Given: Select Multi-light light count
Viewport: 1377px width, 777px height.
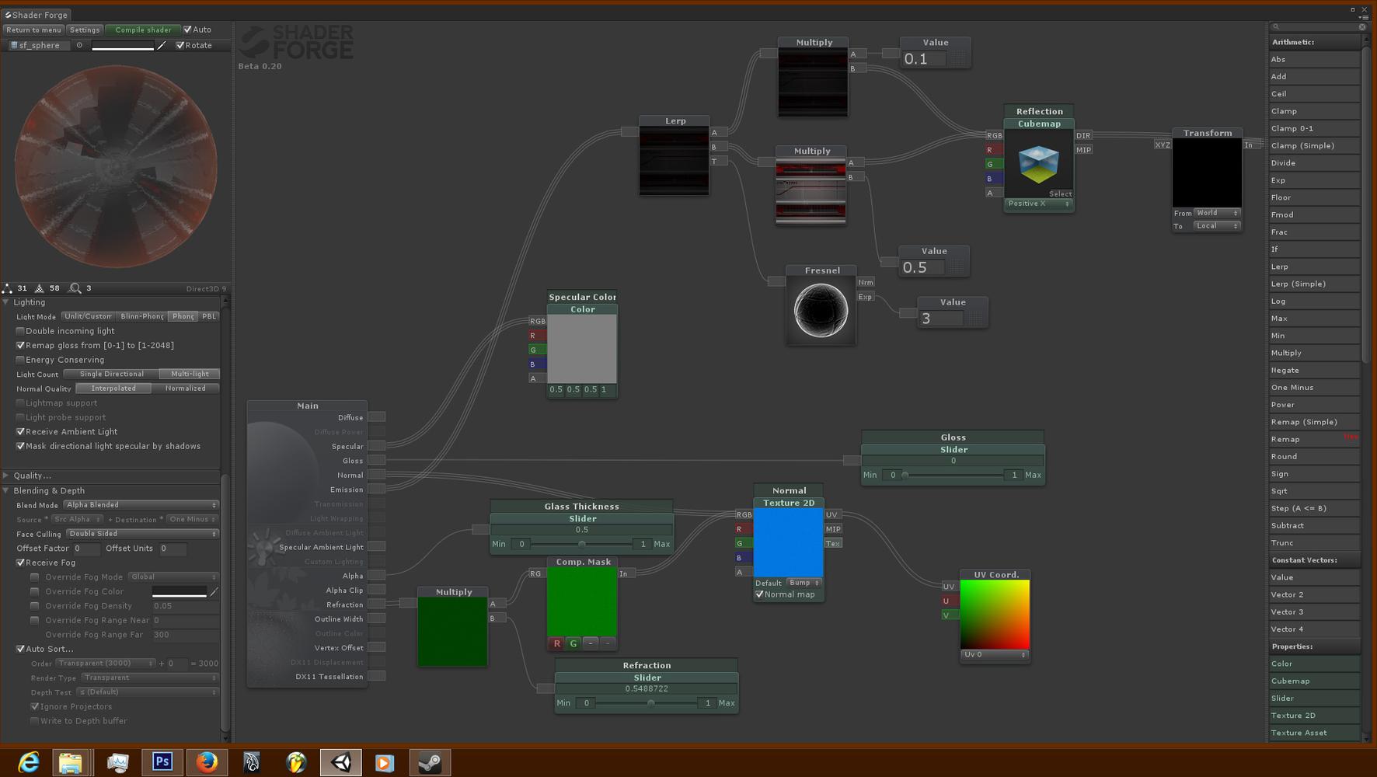Looking at the screenshot, I should point(190,374).
